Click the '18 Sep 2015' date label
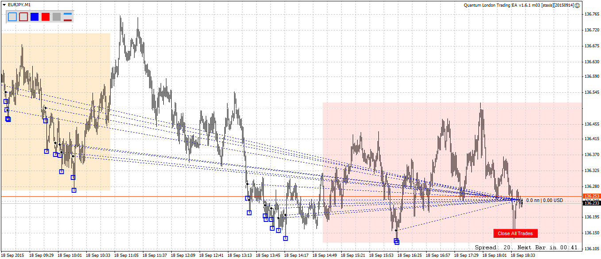 click(13, 255)
